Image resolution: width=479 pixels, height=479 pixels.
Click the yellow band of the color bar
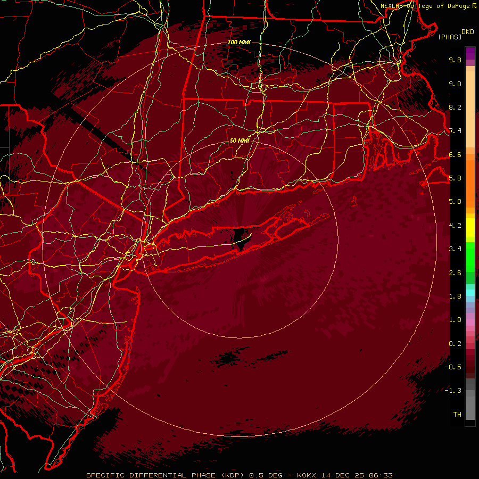tap(470, 228)
